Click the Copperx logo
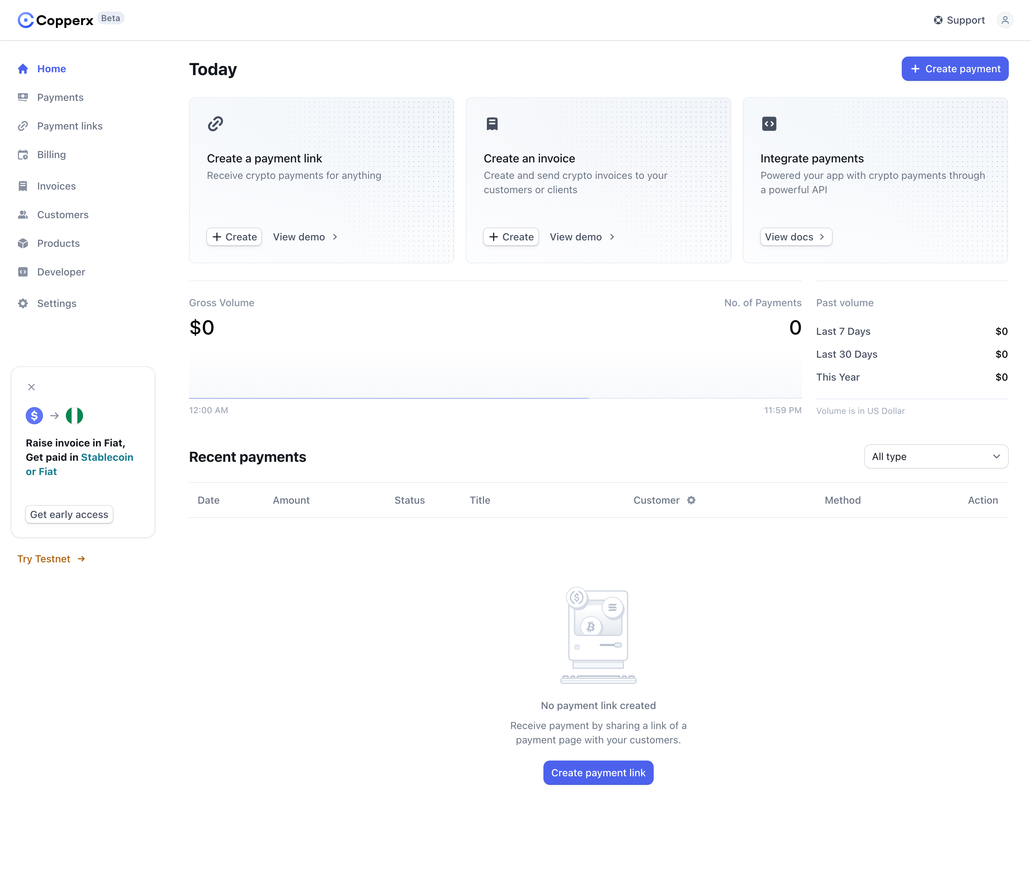 coord(55,20)
